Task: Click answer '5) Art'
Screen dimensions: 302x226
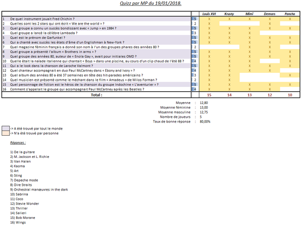Action: pyautogui.click(x=14, y=171)
